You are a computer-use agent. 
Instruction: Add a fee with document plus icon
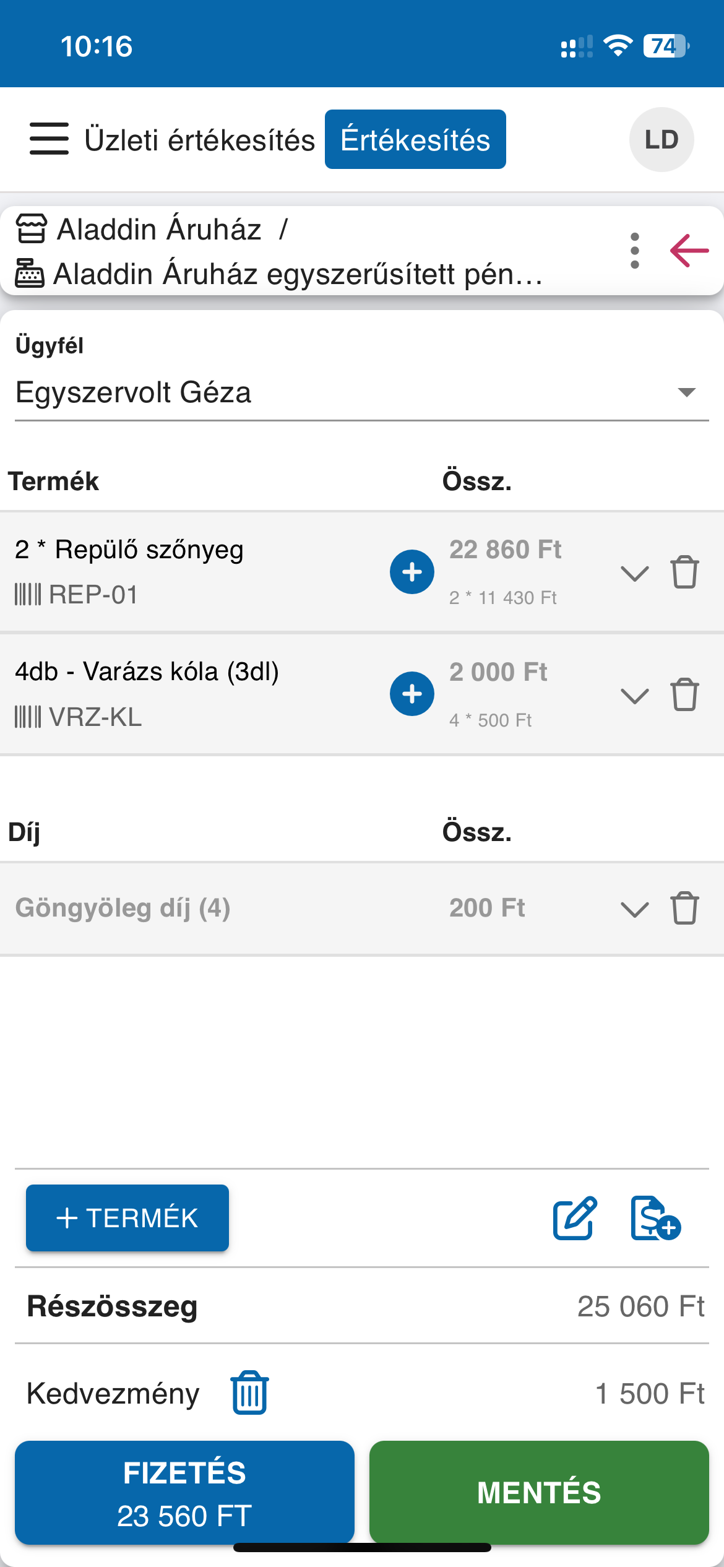click(655, 1218)
